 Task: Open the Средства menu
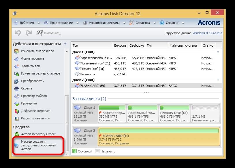tap(142, 23)
